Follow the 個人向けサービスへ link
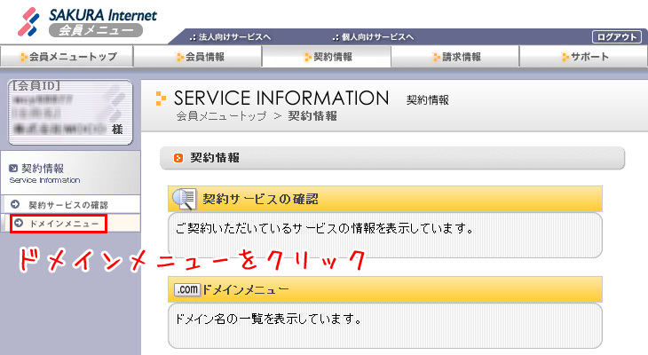The width and height of the screenshot is (648, 355). [x=373, y=37]
